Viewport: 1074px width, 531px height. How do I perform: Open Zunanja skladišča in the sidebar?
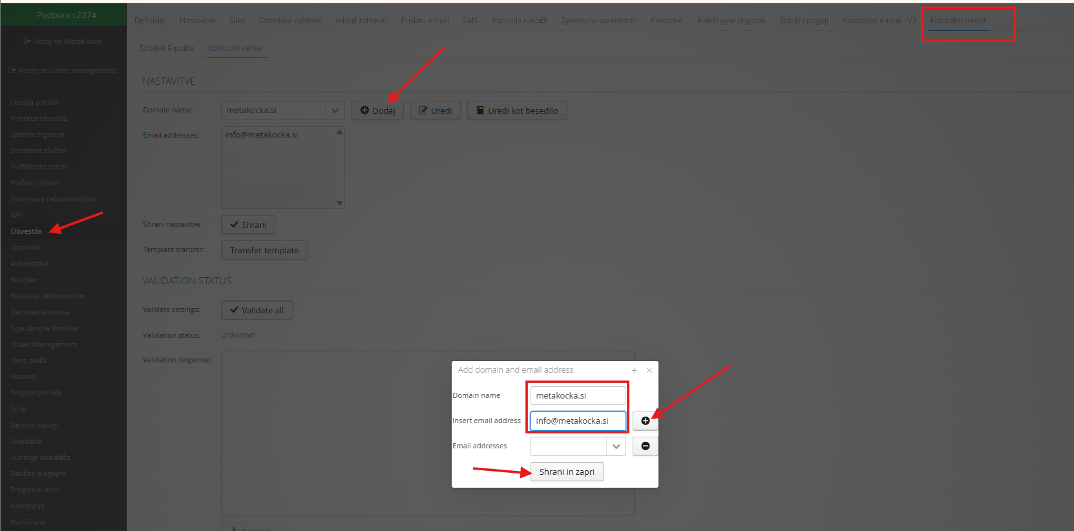40,457
